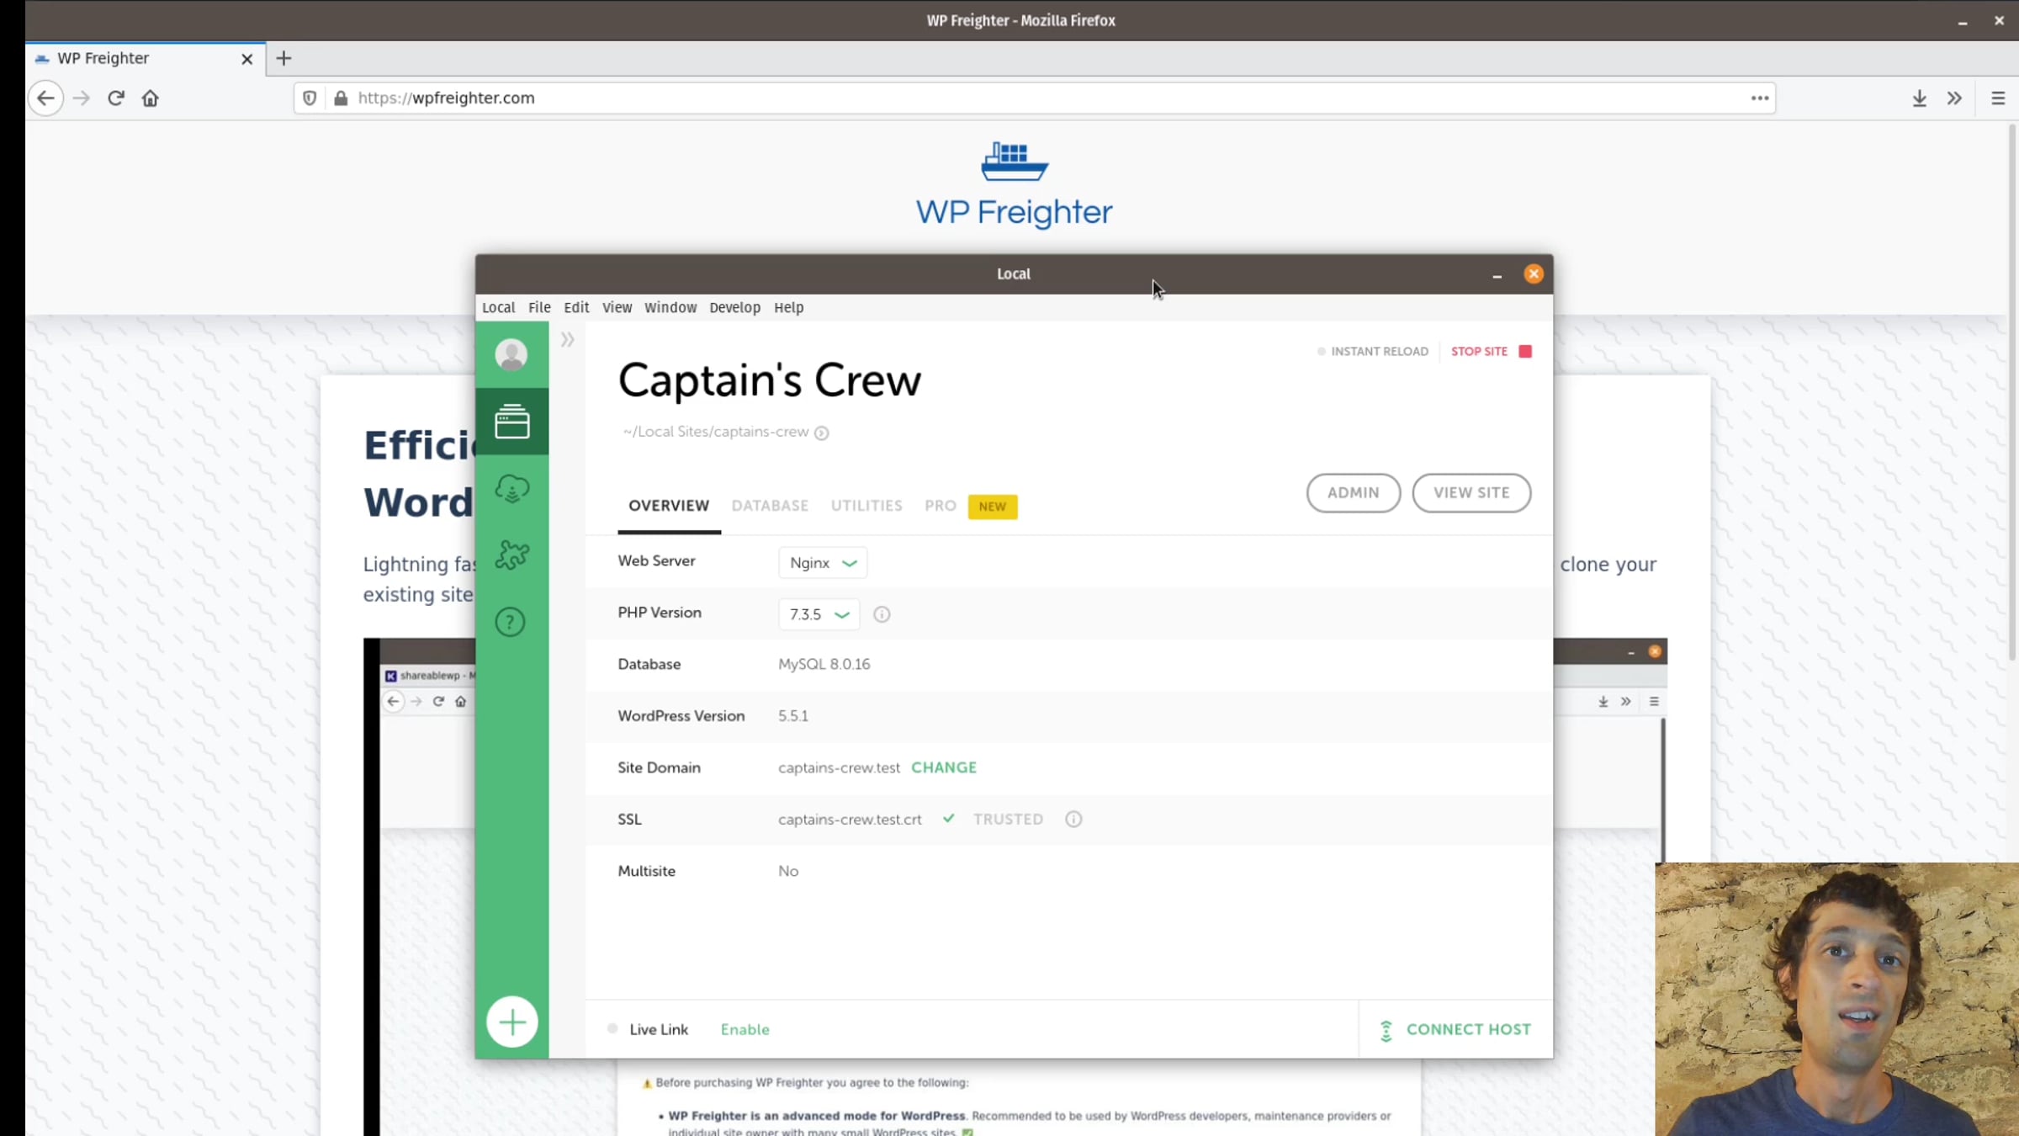Switch to the Utilities tab
This screenshot has height=1136, width=2019.
pos(866,505)
